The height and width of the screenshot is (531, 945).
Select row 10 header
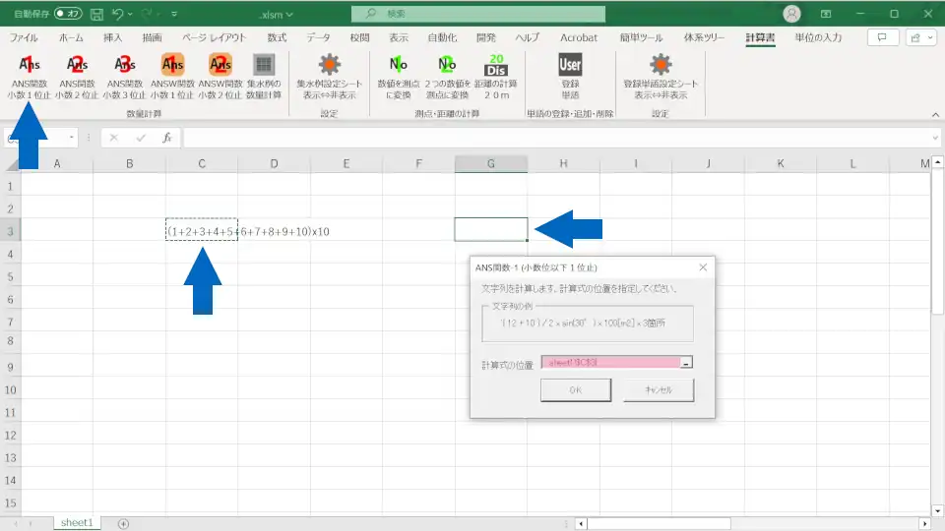(10, 390)
